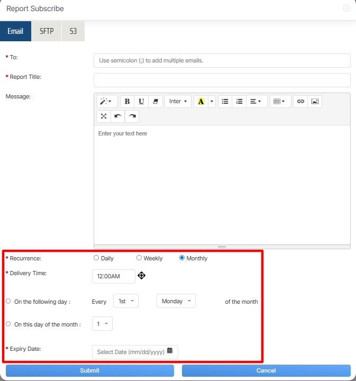This screenshot has height=381, width=356.
Task: Click the eraser remove-formatting icon
Action: pyautogui.click(x=156, y=102)
